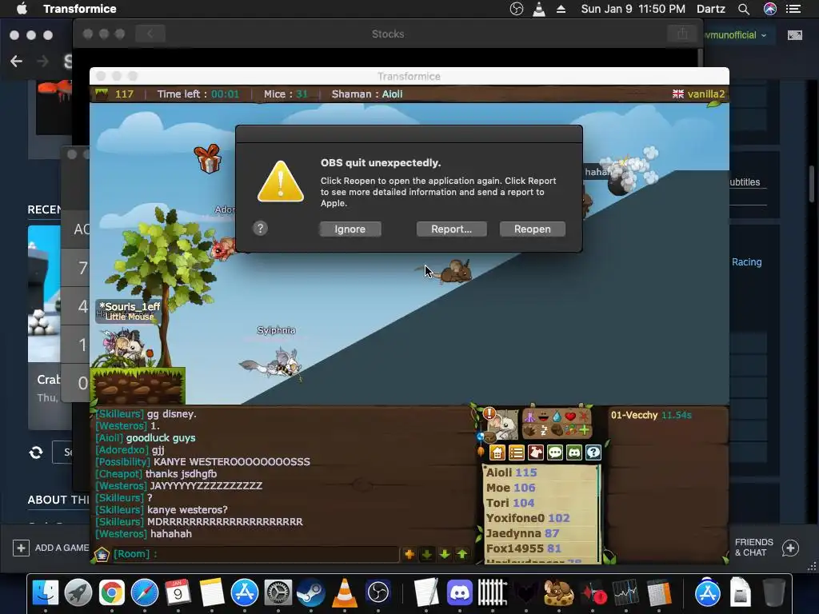The image size is (819, 614).
Task: Select the facepalm emote
Action: coord(557,430)
